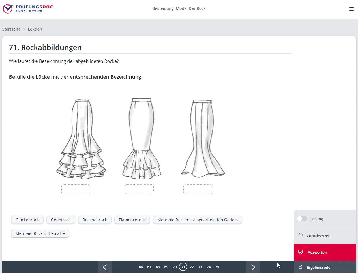
Task: Click the Auswerten checkmark icon
Action: pos(301,252)
